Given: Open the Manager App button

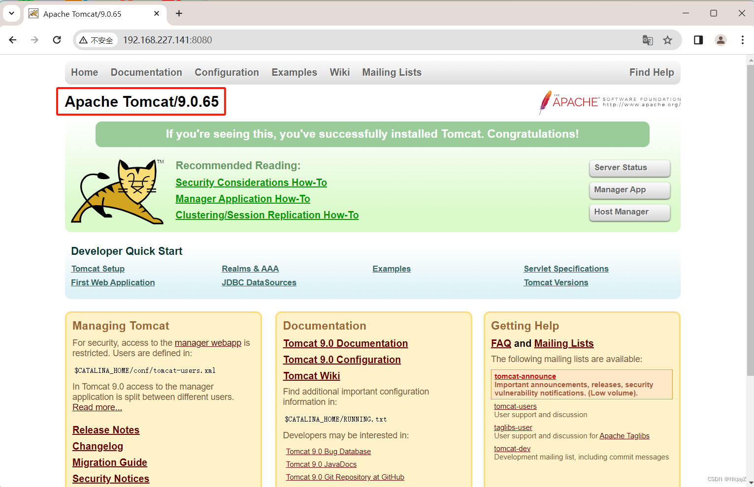Looking at the screenshot, I should [x=630, y=190].
